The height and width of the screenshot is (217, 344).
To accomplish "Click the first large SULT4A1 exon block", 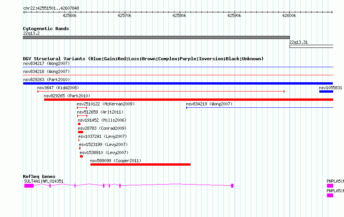I will [x=29, y=186].
